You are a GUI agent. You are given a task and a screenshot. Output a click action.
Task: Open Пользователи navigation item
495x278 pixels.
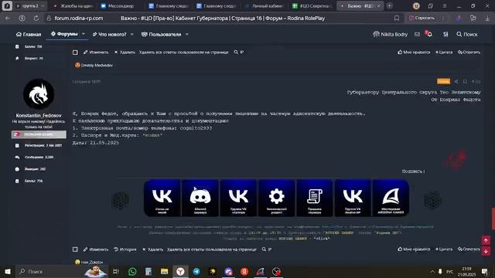tap(162, 34)
